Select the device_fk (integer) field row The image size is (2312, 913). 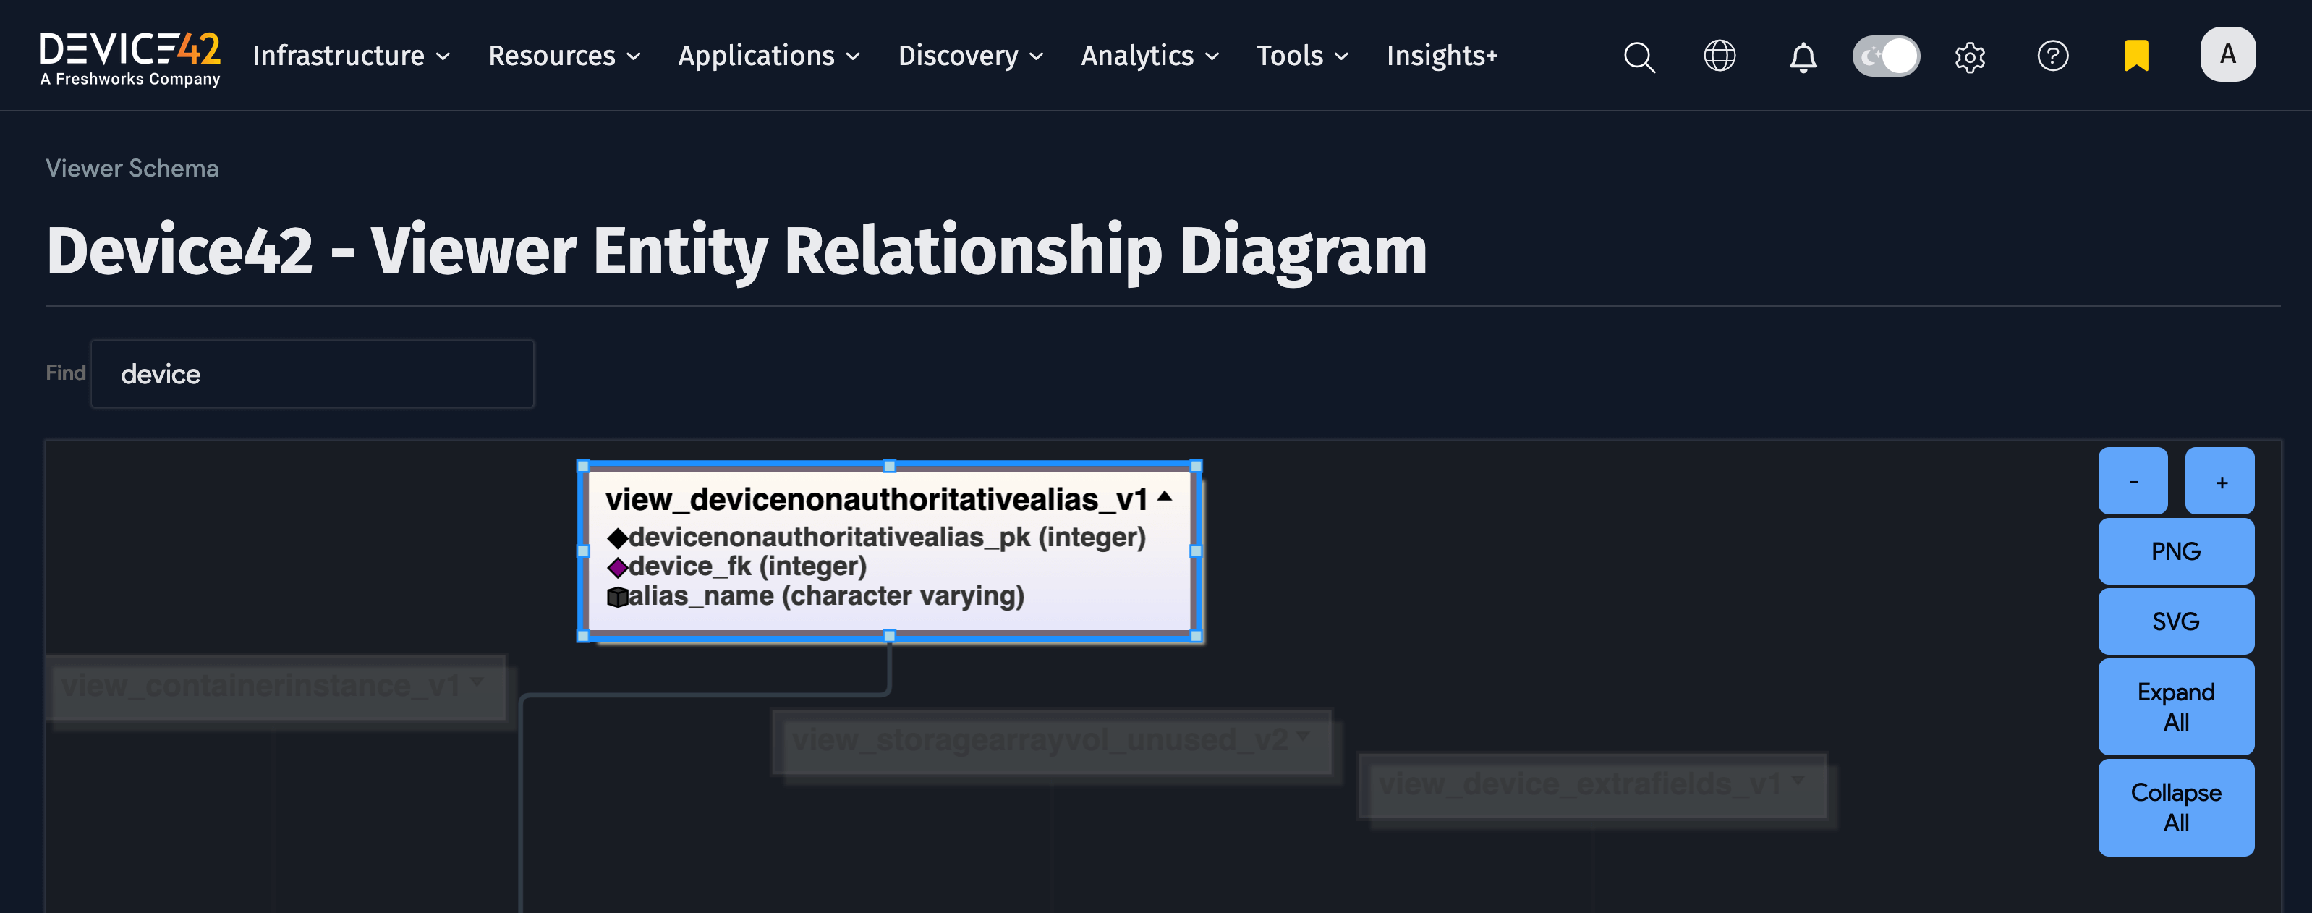click(747, 566)
